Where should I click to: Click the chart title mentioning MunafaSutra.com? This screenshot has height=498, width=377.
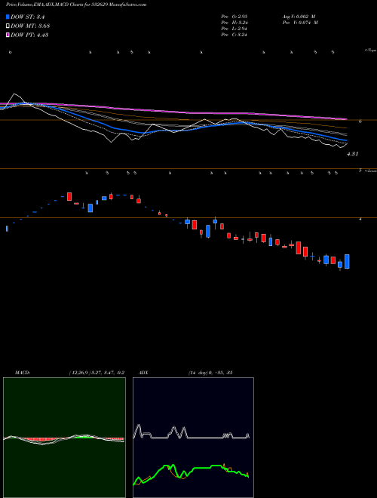pos(76,5)
